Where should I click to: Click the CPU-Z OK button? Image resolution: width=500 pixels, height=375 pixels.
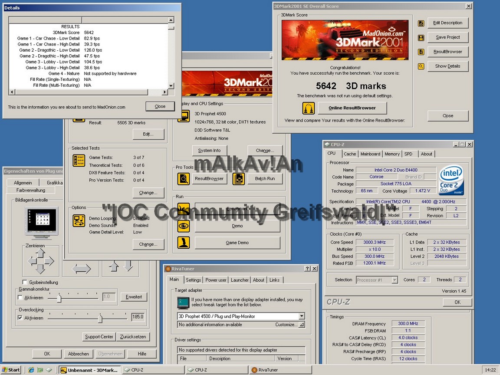pyautogui.click(x=457, y=302)
